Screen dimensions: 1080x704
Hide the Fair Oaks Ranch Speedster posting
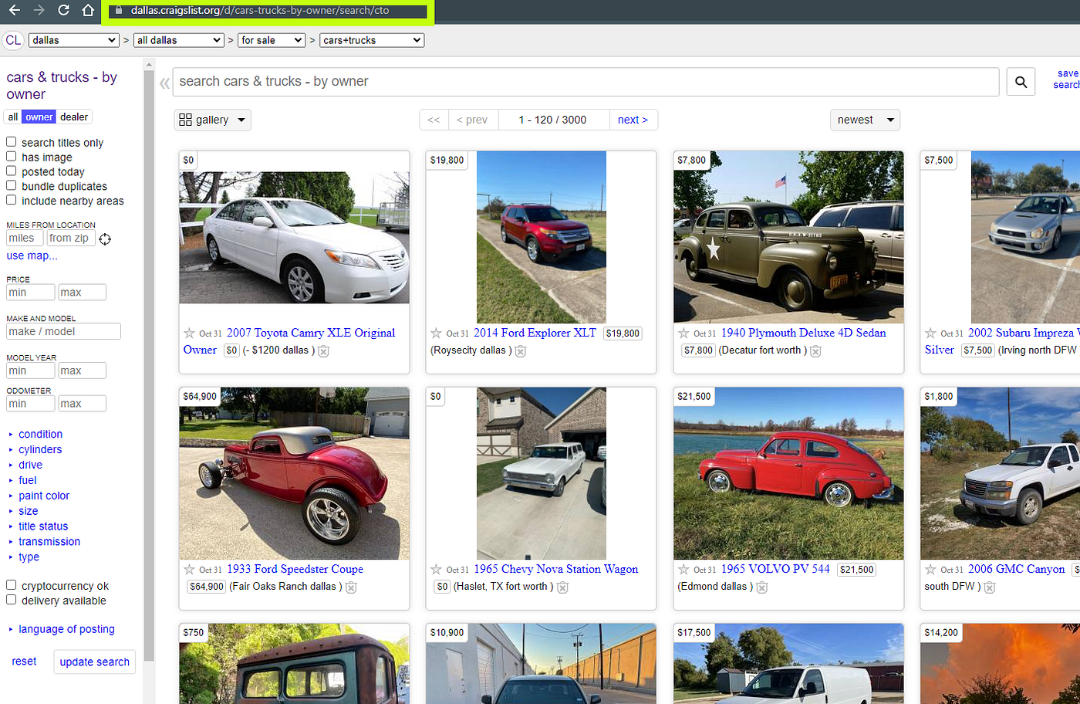[x=351, y=587]
